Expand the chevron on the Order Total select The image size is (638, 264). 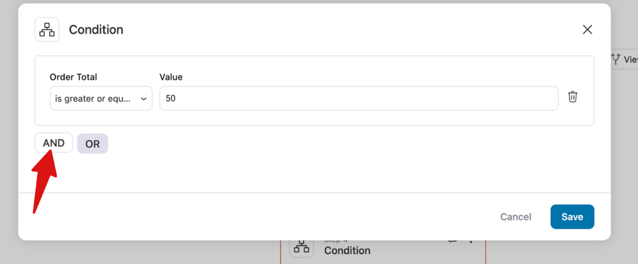click(143, 98)
